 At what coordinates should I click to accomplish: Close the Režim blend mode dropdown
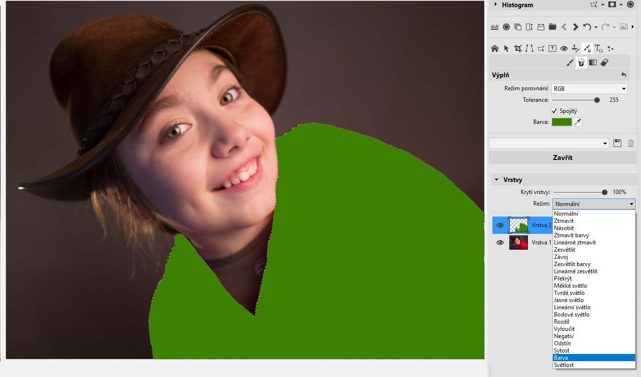click(x=594, y=204)
